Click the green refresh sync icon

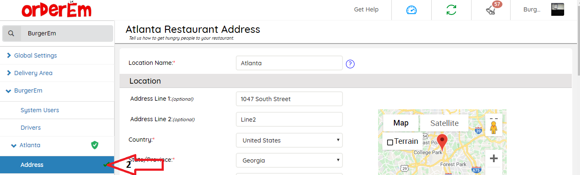[451, 10]
